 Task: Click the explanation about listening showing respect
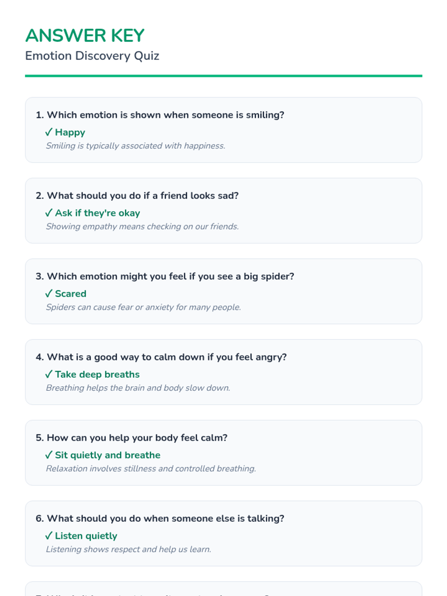(x=129, y=549)
